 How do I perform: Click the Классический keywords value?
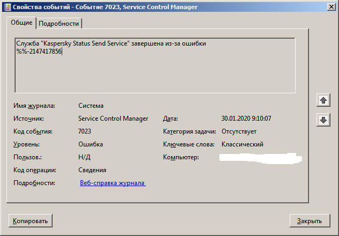pos(242,144)
